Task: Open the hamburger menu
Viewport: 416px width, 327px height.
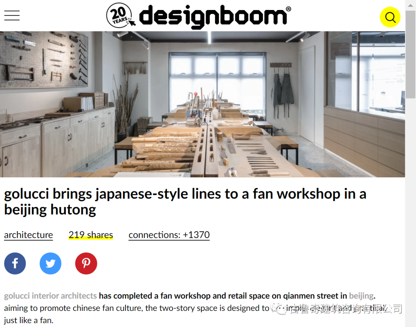Action: (12, 16)
